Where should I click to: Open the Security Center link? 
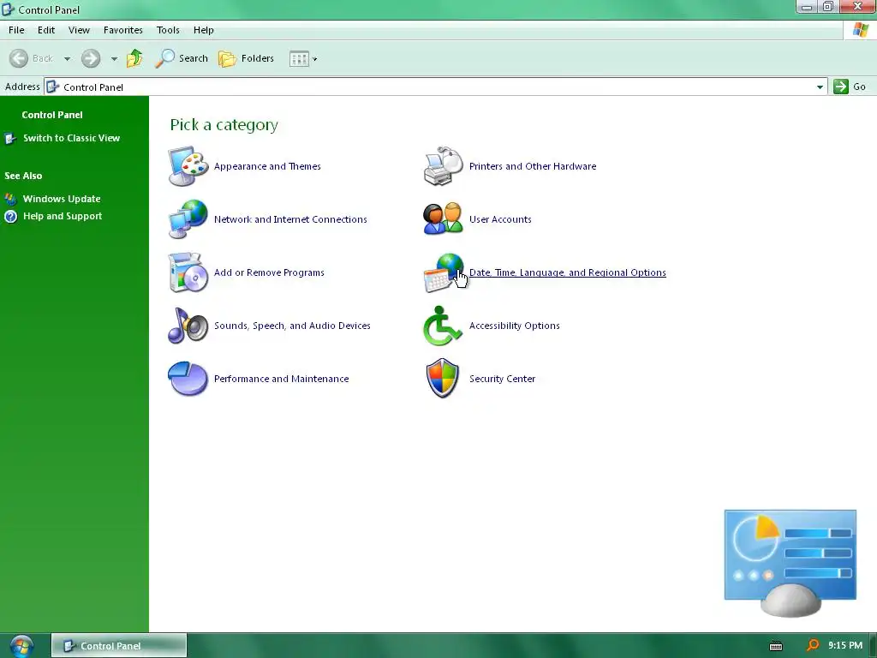(502, 379)
